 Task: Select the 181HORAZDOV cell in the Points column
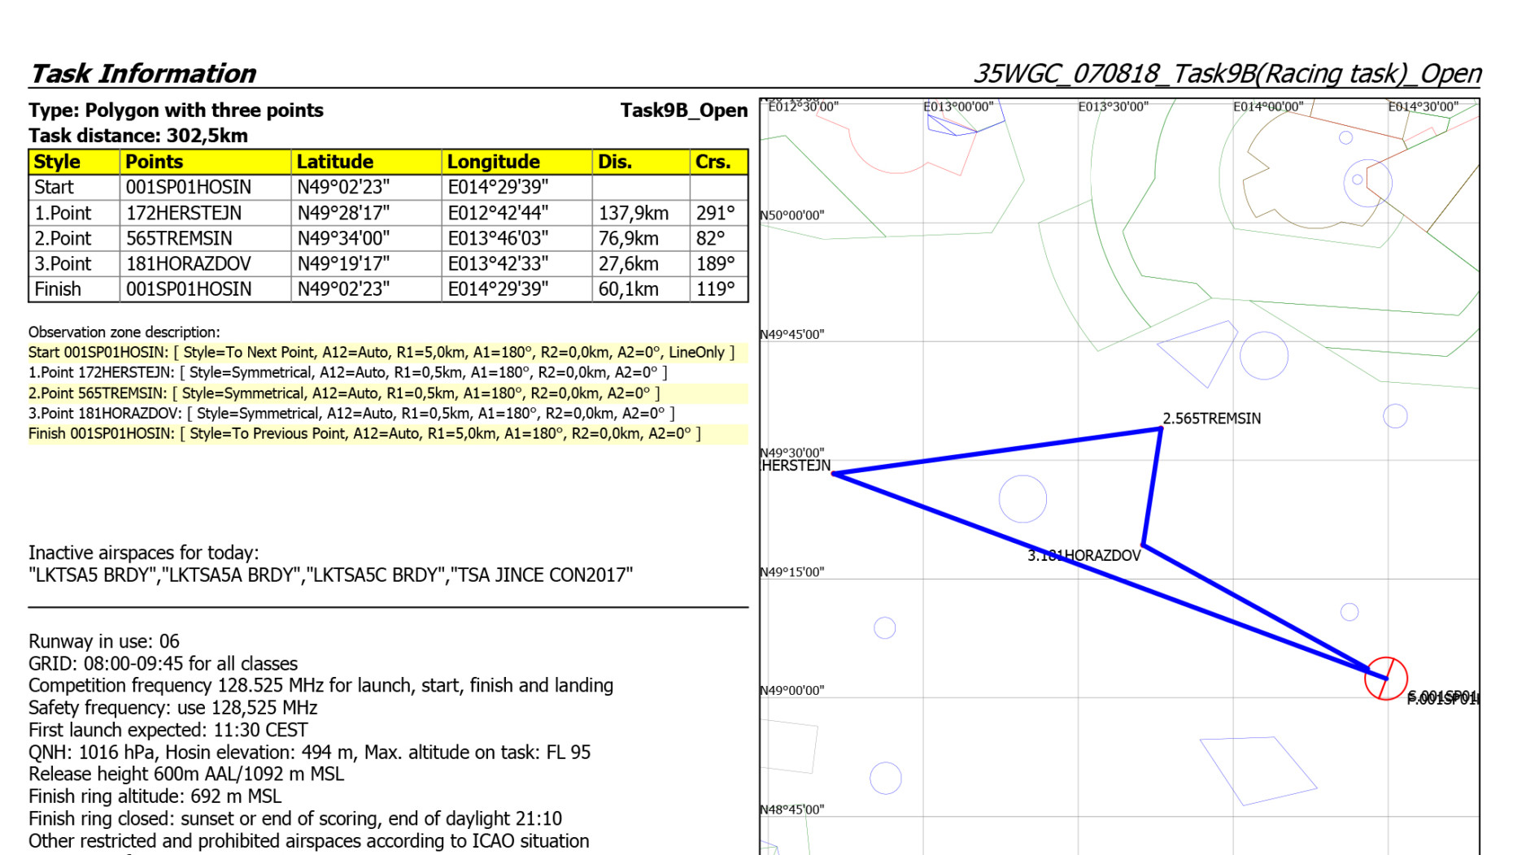coord(189,264)
